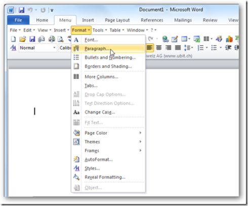Screen dimensions: 248x206
Task: Click the Quick Print icon
Action: [52, 39]
